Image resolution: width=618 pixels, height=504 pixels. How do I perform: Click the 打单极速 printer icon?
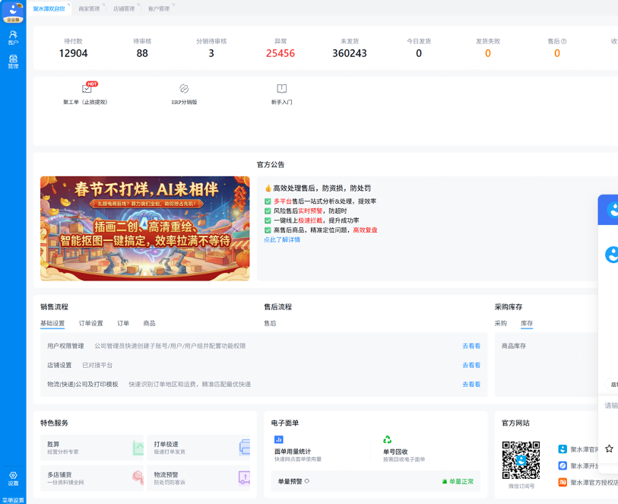click(243, 448)
